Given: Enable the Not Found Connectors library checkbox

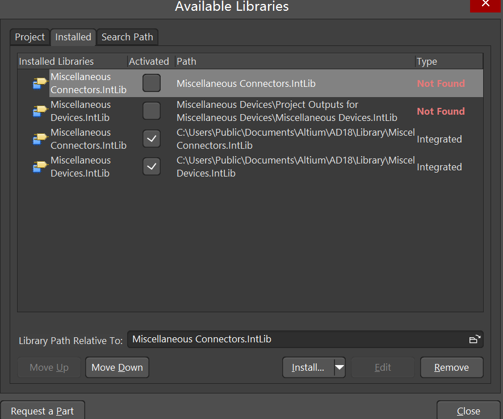Looking at the screenshot, I should tap(152, 83).
